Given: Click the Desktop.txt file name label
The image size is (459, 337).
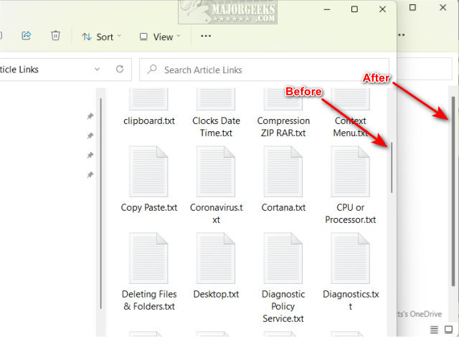Looking at the screenshot, I should coord(216,294).
